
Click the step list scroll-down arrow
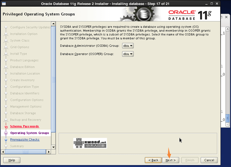pyautogui.click(x=53, y=147)
